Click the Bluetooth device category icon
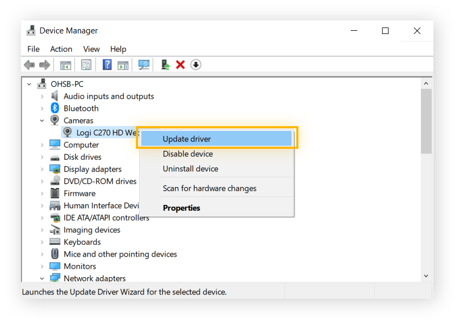This screenshot has height=323, width=456. 55,108
